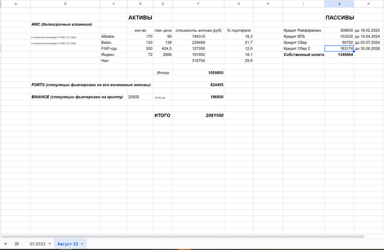Click the ПАССИВЫ heading cell
Image resolution: width=384 pixels, height=250 pixels.
(340, 18)
